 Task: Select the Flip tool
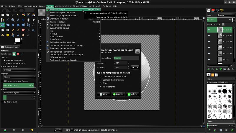click(x=23, y=25)
